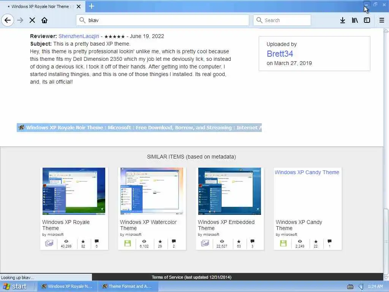The height and width of the screenshot is (292, 389).
Task: Click favorites star icon on Watercolor card
Action: [x=160, y=241]
